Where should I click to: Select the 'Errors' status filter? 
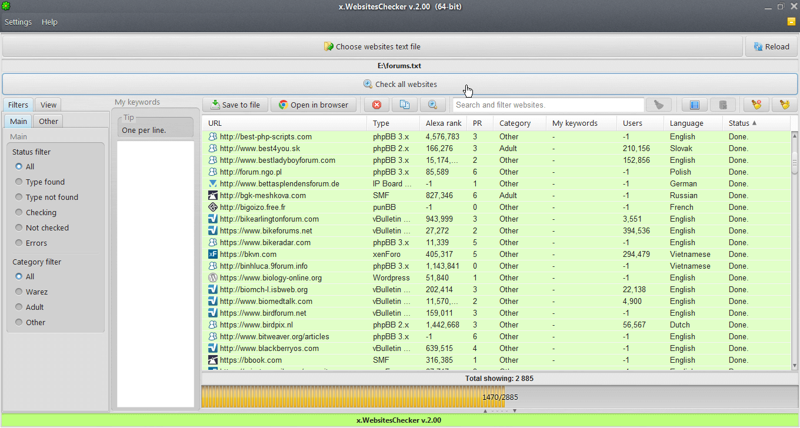tap(19, 243)
